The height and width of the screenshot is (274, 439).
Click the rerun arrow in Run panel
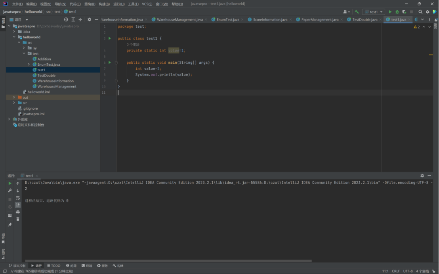pyautogui.click(x=10, y=183)
